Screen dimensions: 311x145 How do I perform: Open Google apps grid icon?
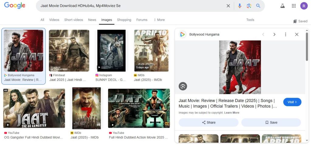pyautogui.click(x=294, y=6)
